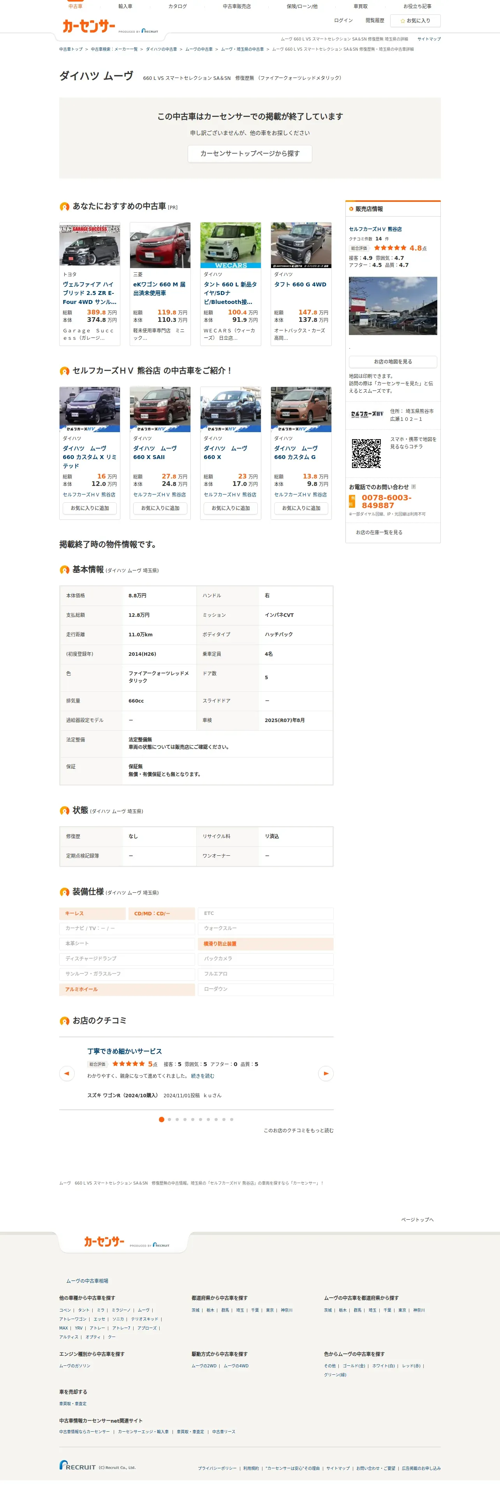500x1501 pixels.
Task: Click the カーセンサー logo in the footer
Action: coord(104,1242)
